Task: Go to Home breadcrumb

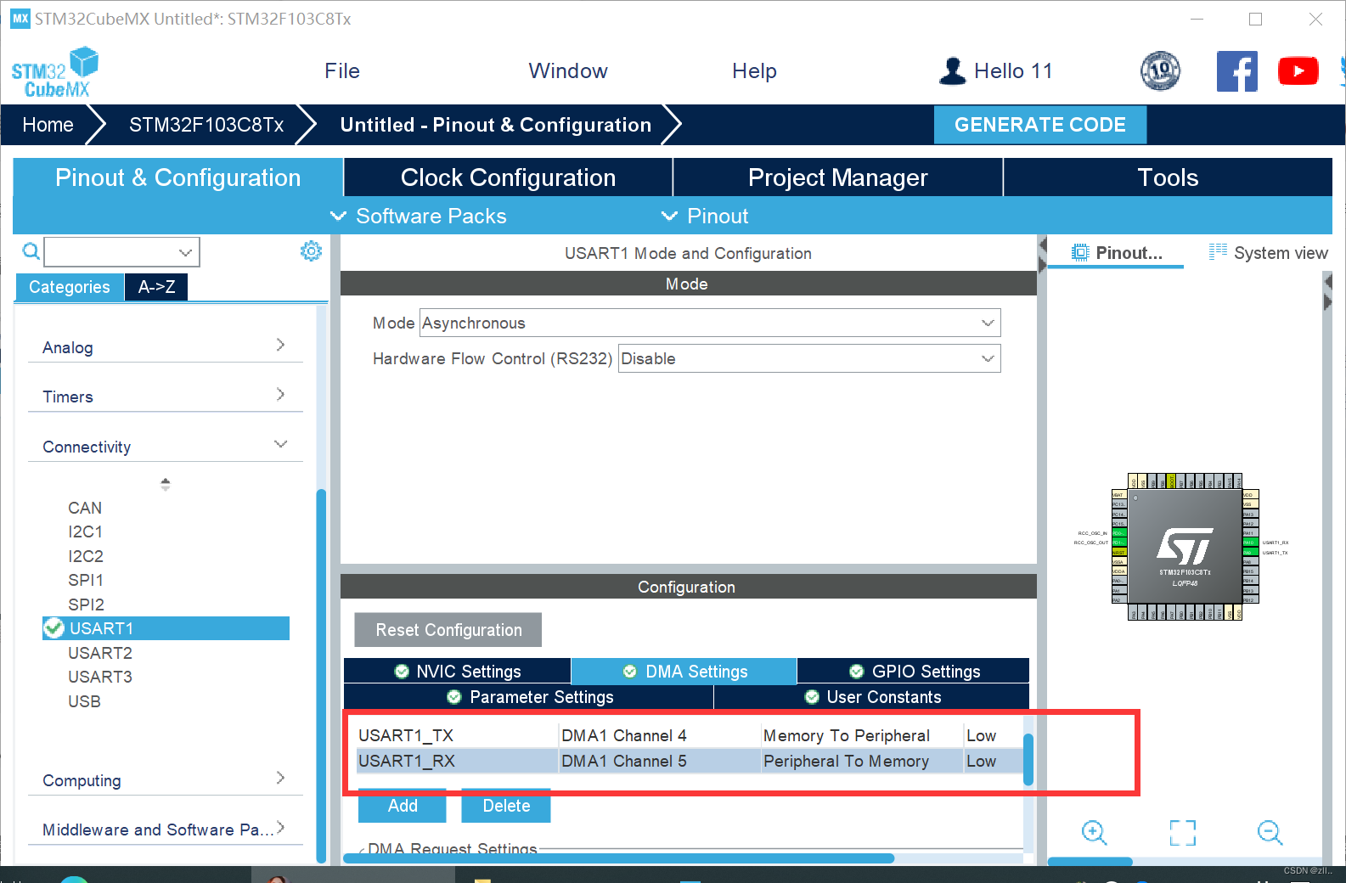Action: point(48,125)
